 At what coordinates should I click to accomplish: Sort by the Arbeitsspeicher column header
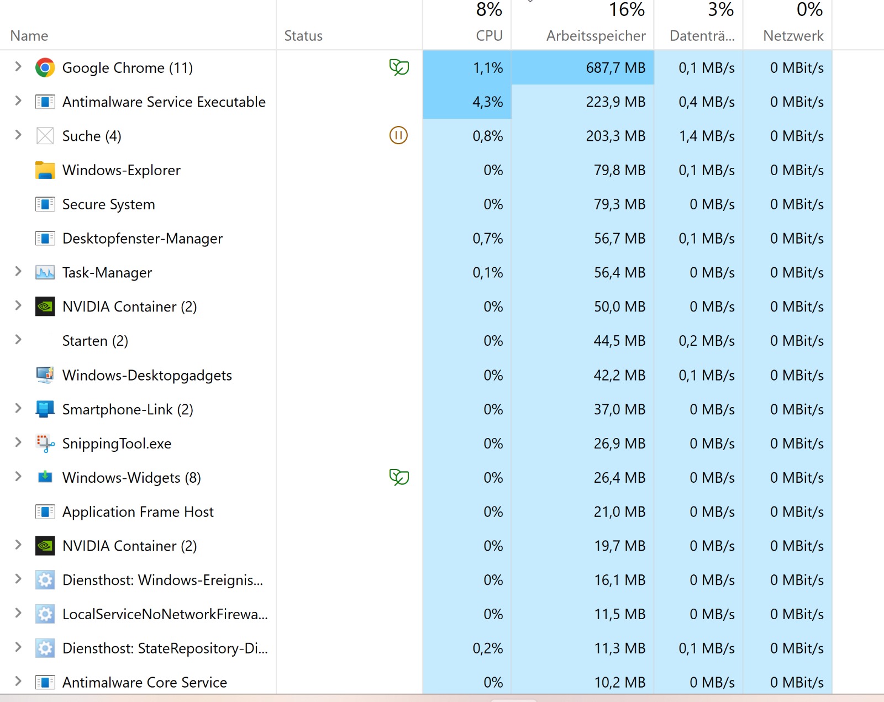583,25
